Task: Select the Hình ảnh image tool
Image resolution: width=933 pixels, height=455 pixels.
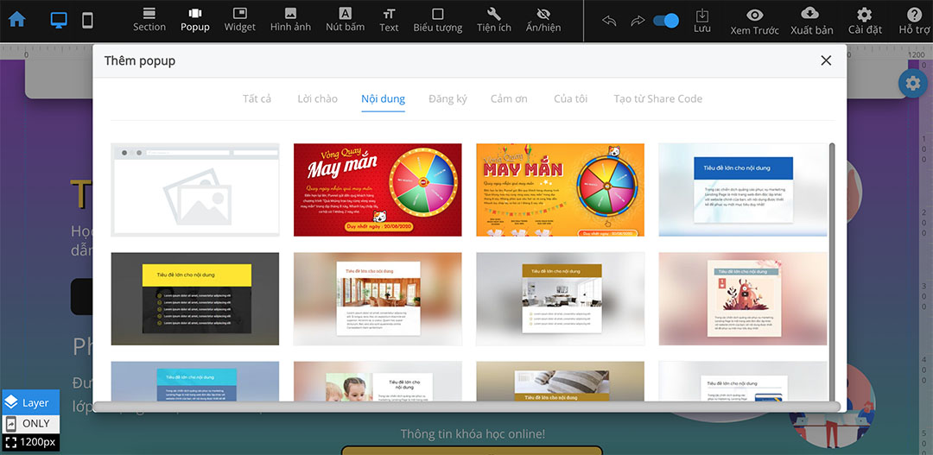Action: 290,20
